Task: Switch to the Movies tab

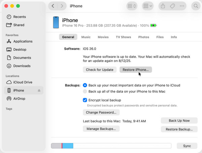Action: [x=103, y=37]
